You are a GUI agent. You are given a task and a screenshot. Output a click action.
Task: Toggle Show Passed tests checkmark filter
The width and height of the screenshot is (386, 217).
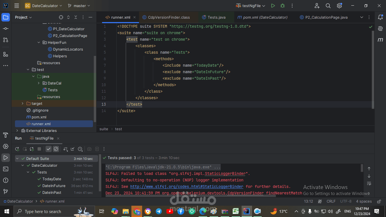click(49, 149)
